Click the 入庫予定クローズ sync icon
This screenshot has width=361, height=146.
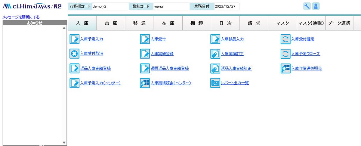coord(285,54)
